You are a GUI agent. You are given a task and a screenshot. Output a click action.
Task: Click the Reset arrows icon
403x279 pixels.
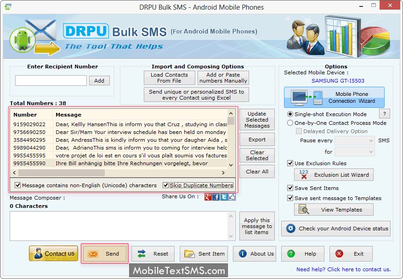142,254
